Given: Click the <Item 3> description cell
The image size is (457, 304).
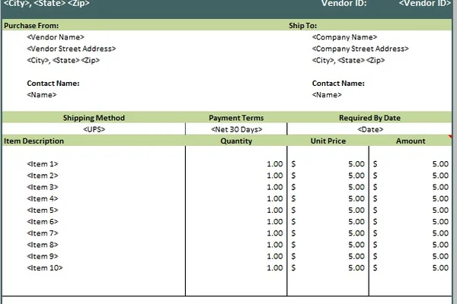Looking at the screenshot, I should tap(42, 187).
